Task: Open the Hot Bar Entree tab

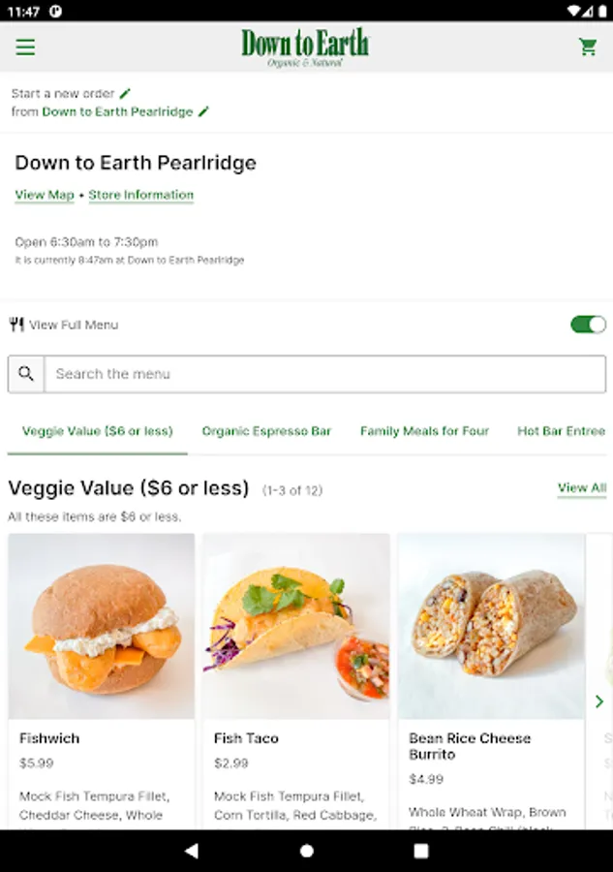Action: coord(561,431)
